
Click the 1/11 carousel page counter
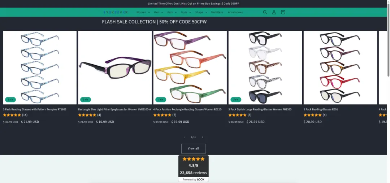tap(193, 137)
